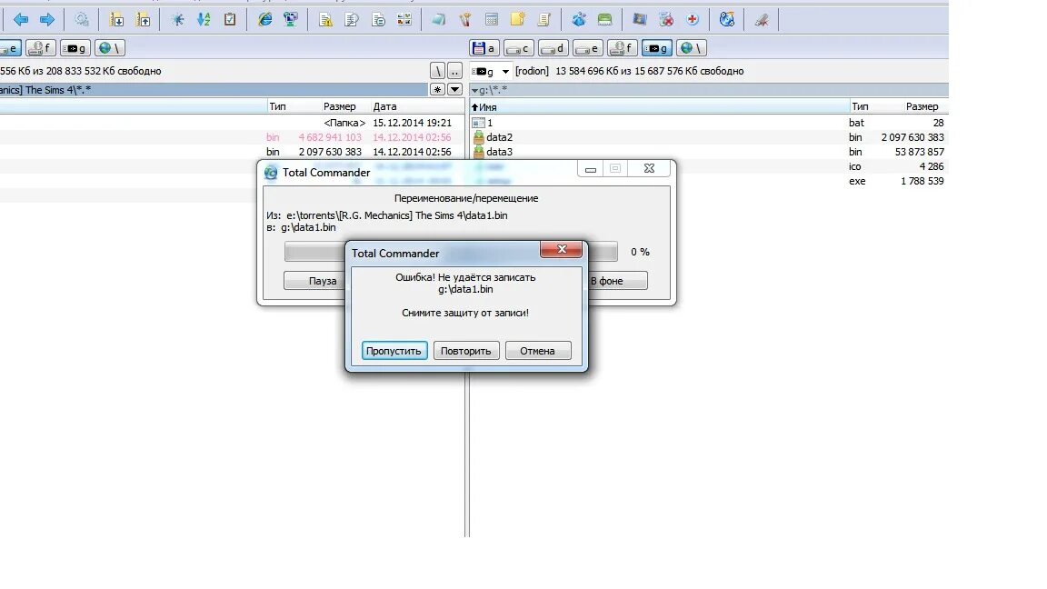1047x589 pixels.
Task: Click the left panel root directory \ button
Action: pos(436,71)
